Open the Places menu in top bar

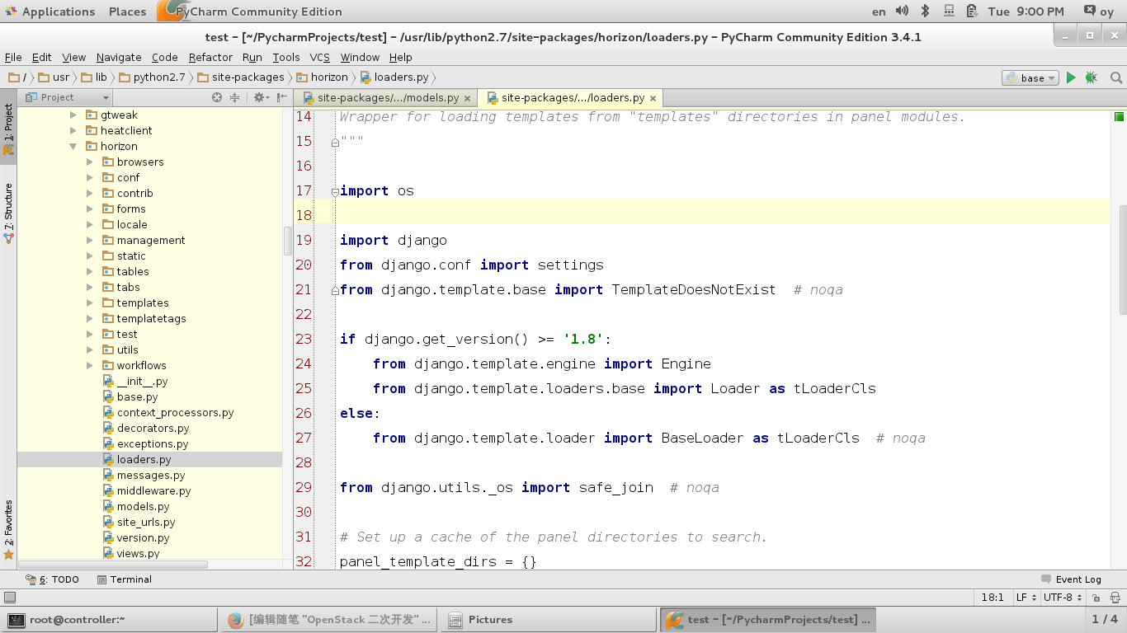click(127, 12)
